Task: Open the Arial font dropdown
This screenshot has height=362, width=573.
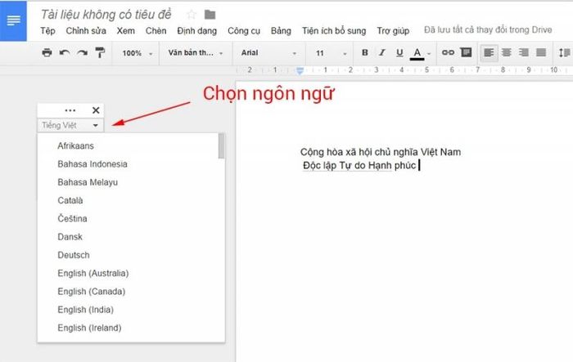Action: click(x=268, y=53)
